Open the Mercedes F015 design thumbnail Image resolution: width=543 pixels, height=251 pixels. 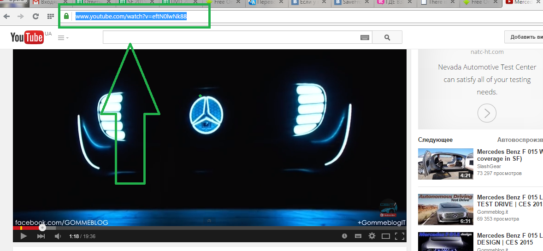tap(445, 241)
